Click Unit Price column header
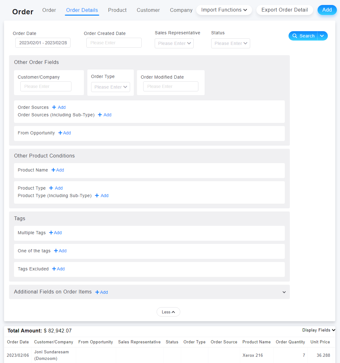 [x=320, y=342]
